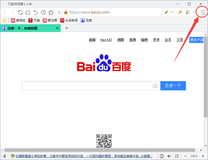Toggle the sidebar using the leftmost status bar icon
The height and width of the screenshot is (160, 208).
click(x=4, y=156)
